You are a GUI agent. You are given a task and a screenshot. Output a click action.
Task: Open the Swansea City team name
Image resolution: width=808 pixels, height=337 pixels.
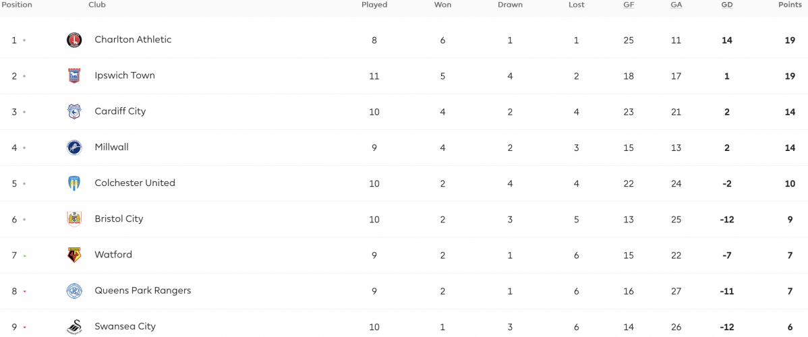pos(125,326)
